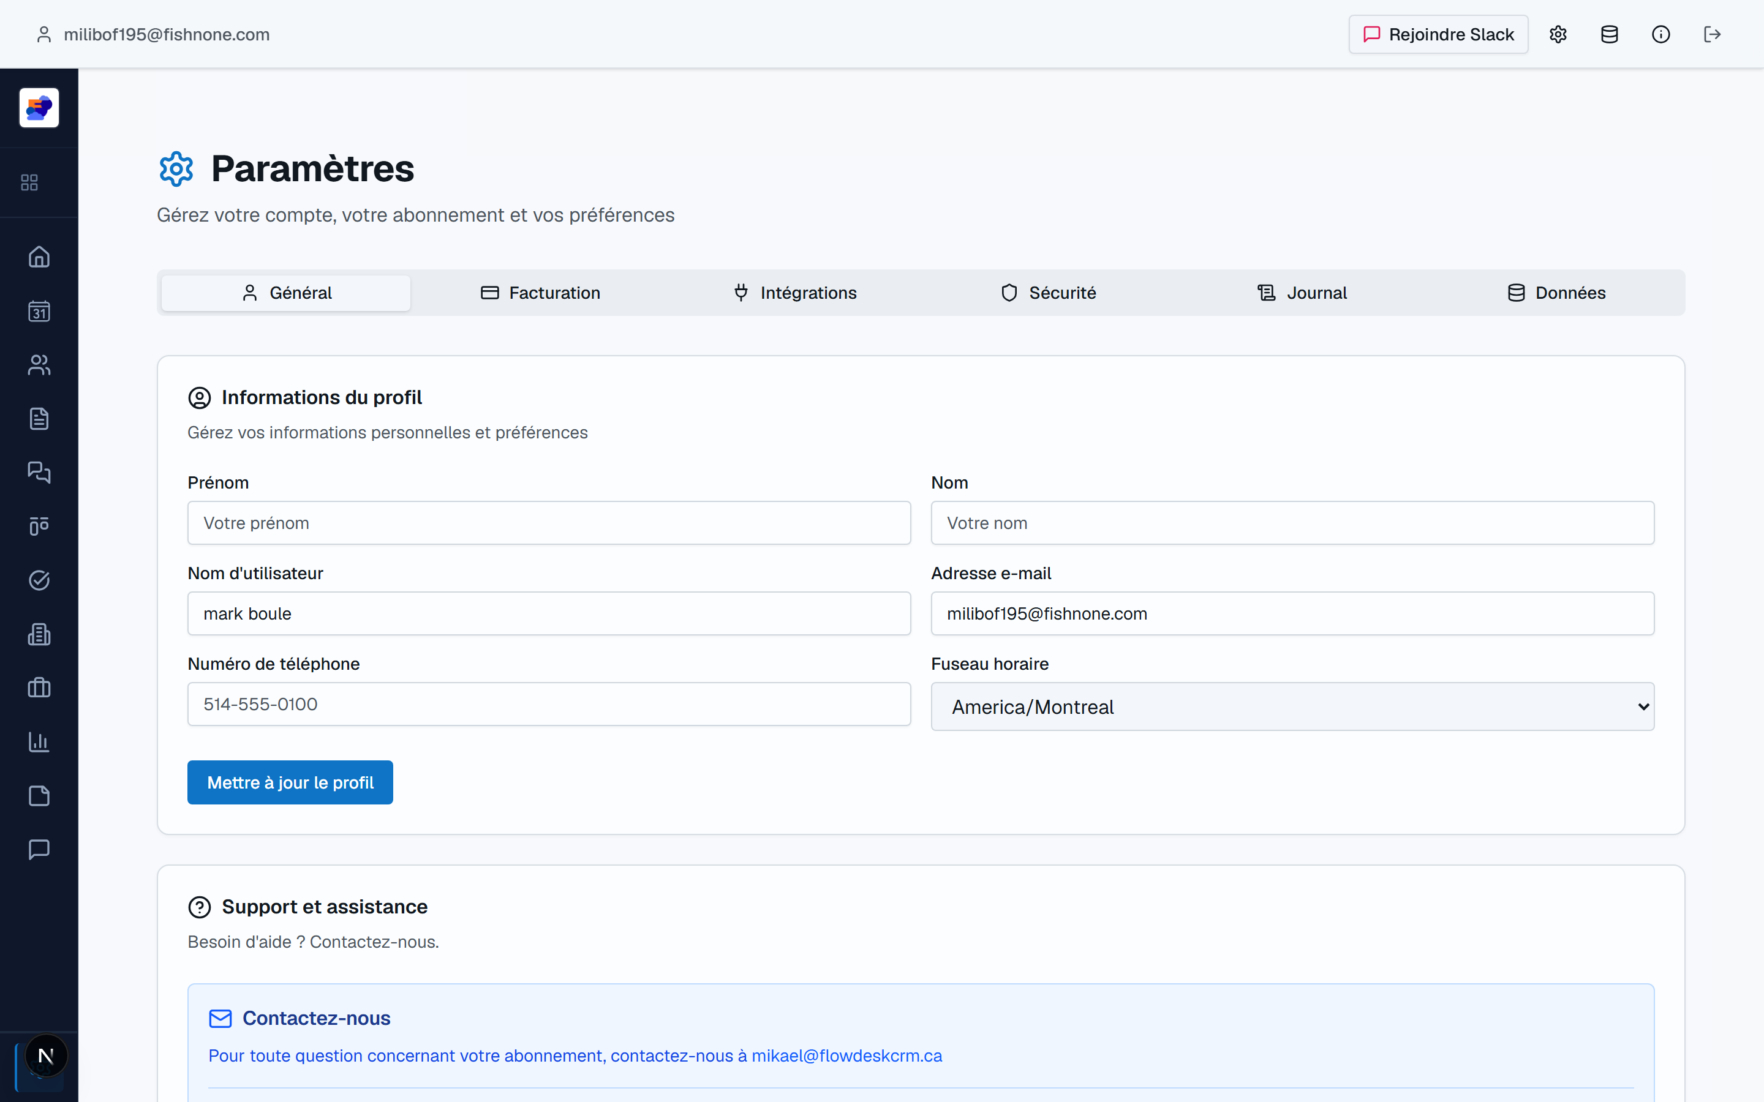The height and width of the screenshot is (1102, 1764).
Task: Click the question mark icon beside Support et assistance
Action: (x=200, y=907)
